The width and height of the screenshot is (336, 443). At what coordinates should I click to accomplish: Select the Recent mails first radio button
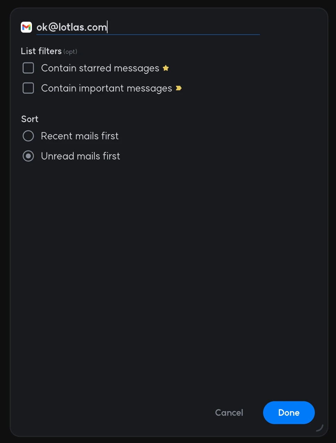coord(28,136)
